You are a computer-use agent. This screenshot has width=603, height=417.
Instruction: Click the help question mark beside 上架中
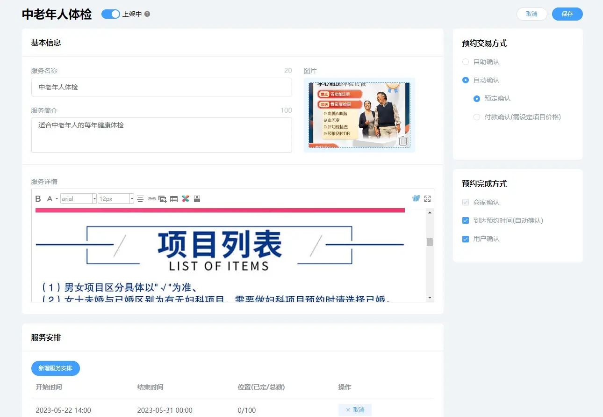click(147, 14)
